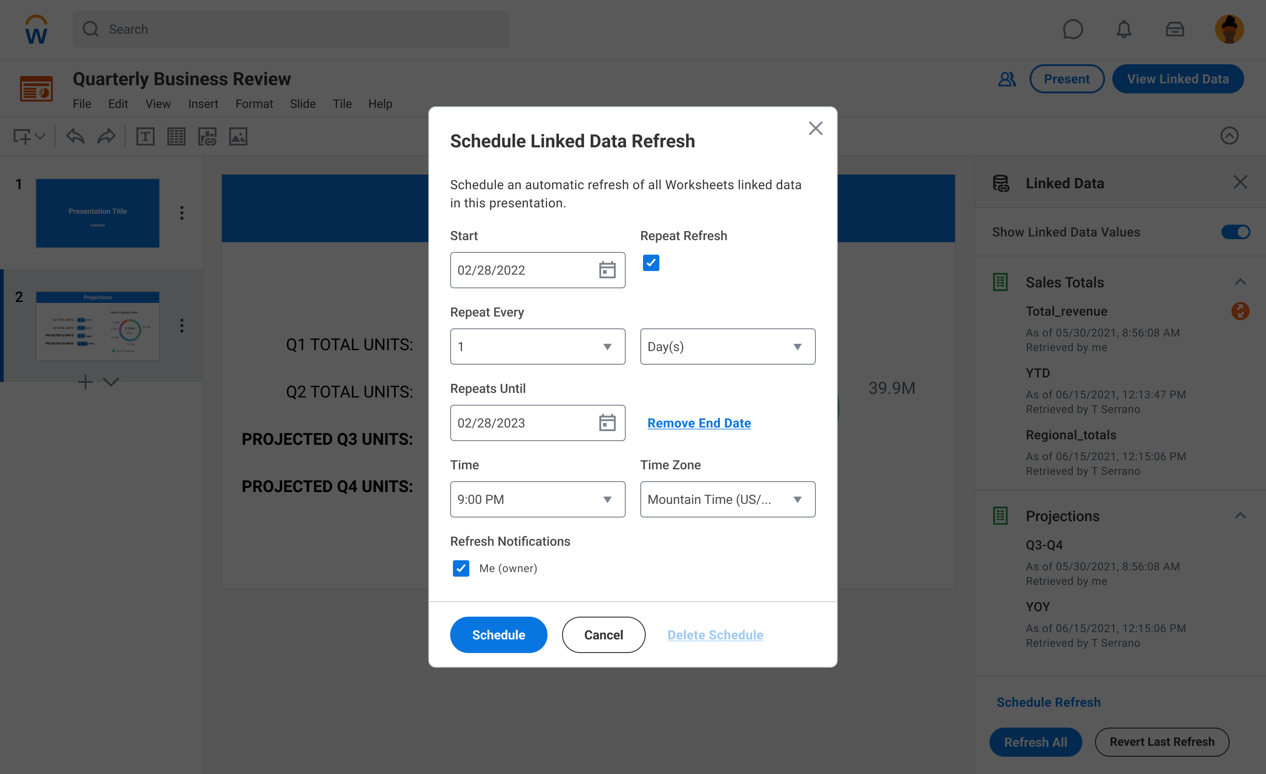
Task: Expand the add-slide chevron below slide 2
Action: (111, 382)
